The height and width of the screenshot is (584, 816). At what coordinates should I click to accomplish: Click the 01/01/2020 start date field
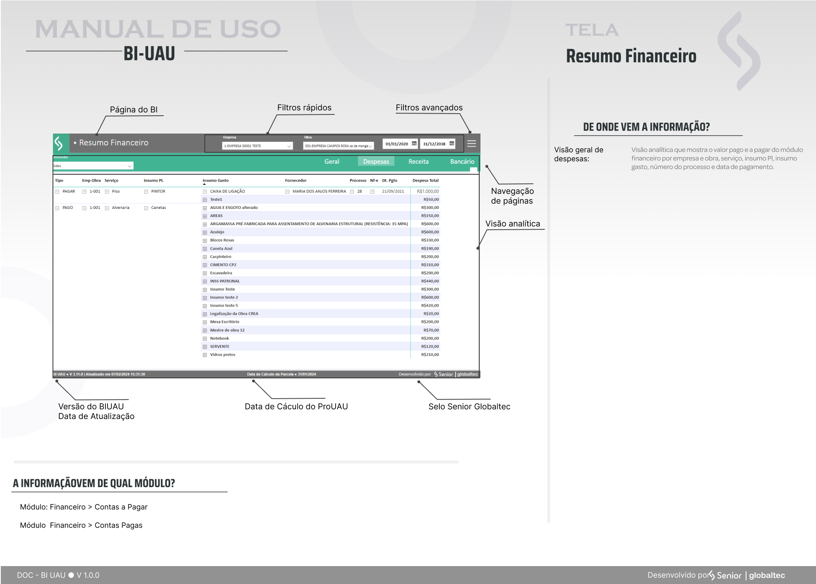pos(397,144)
